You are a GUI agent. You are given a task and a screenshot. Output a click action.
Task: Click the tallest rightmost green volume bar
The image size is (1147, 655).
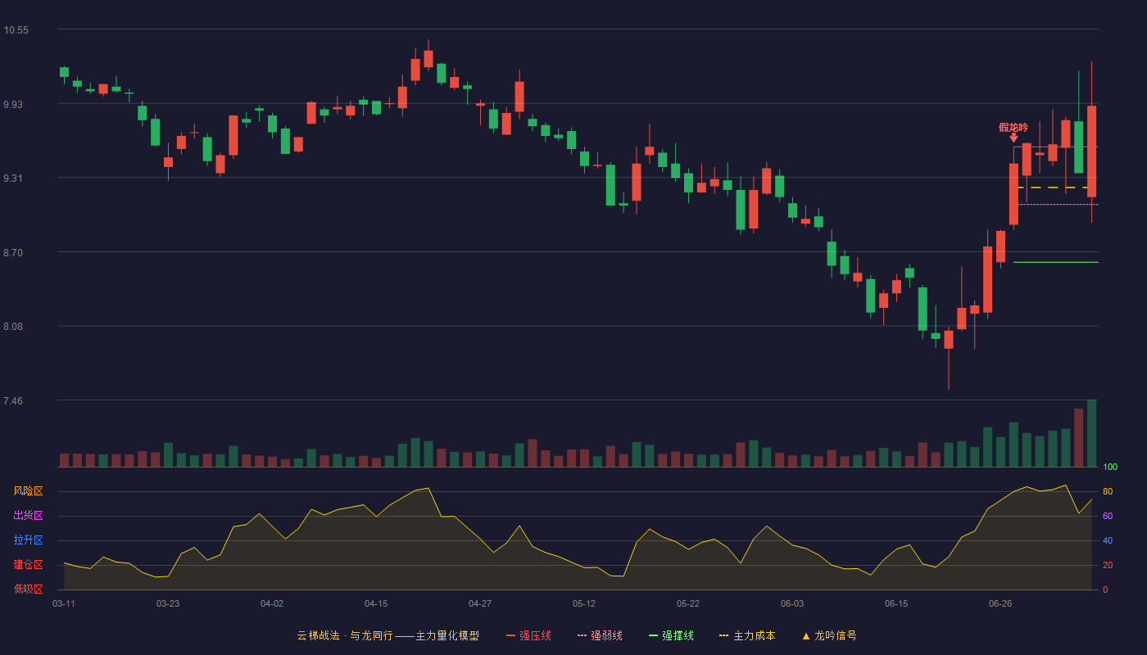coord(1091,433)
